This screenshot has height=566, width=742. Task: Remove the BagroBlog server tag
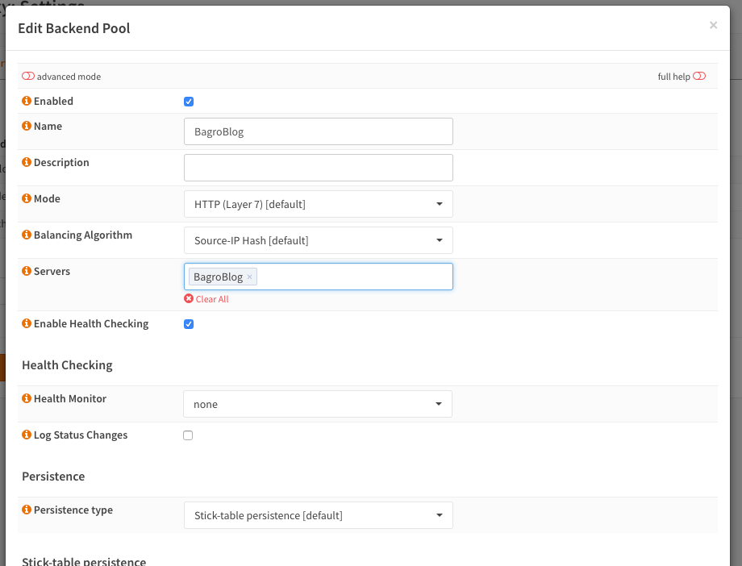pyautogui.click(x=250, y=277)
